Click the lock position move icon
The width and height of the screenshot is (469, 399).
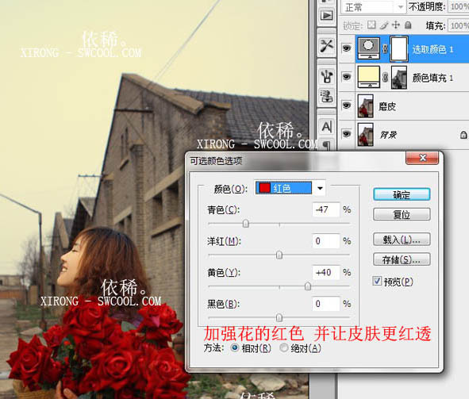pyautogui.click(x=396, y=25)
